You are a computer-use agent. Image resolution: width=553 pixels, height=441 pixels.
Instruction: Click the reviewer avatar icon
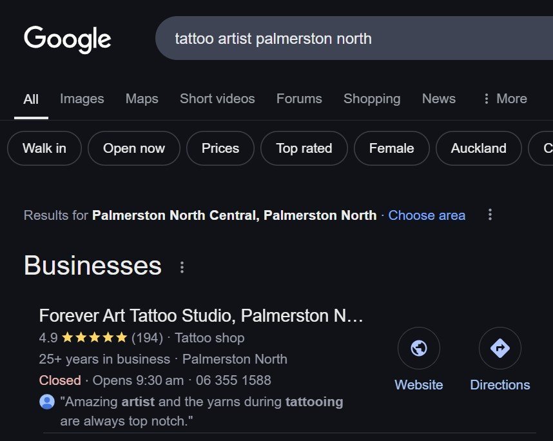point(47,402)
